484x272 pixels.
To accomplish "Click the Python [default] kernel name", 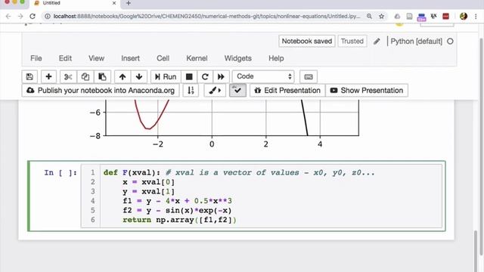I will click(x=416, y=42).
